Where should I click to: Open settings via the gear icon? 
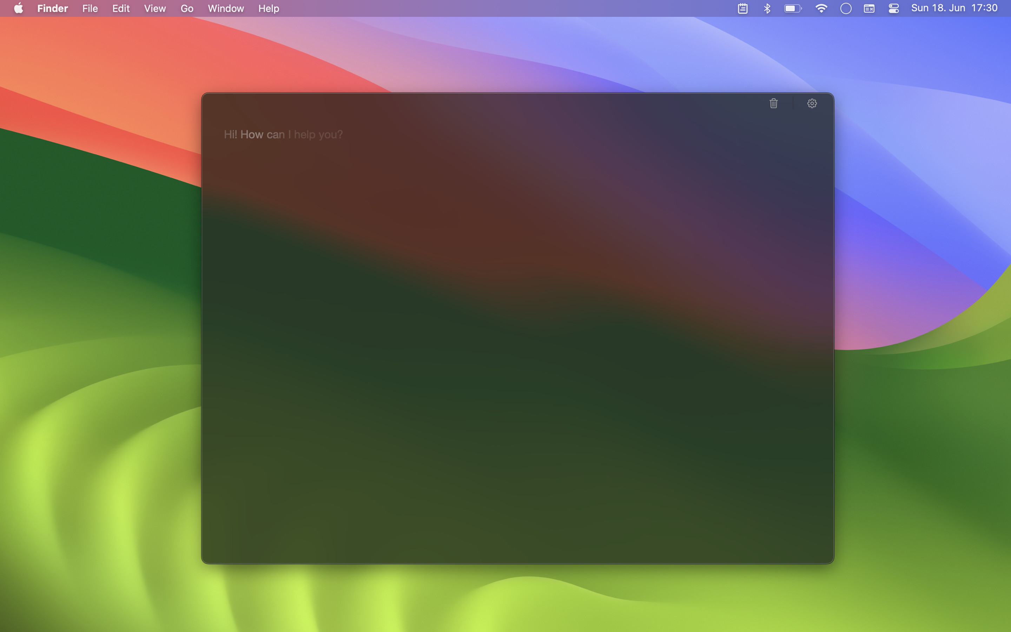(812, 103)
